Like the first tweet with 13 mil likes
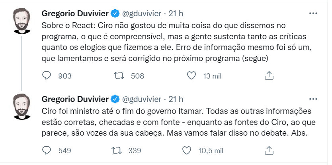 [x=191, y=75]
